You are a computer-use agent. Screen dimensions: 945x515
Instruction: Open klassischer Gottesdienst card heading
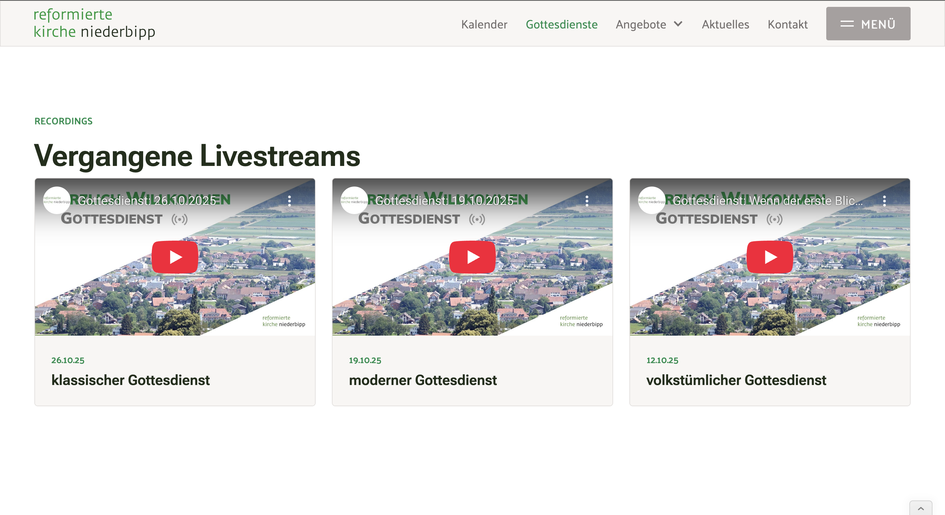point(130,380)
